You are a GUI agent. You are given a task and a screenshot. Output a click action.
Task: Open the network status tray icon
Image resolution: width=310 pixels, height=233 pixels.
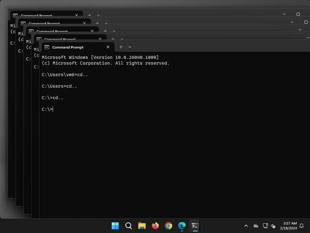tap(265, 226)
